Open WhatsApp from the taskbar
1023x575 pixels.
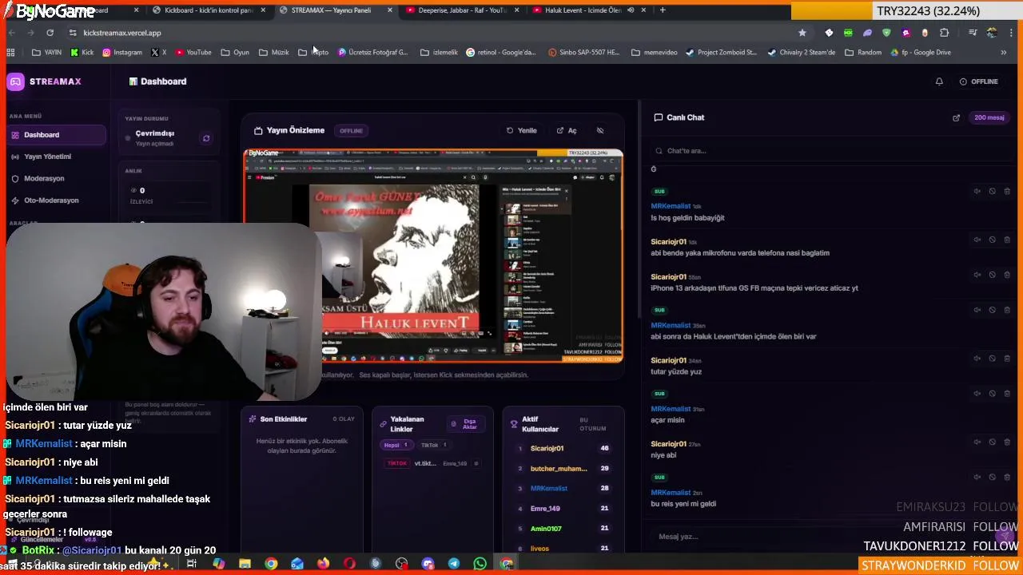pos(480,564)
